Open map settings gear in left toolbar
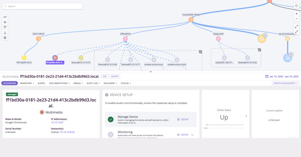 click(5, 38)
